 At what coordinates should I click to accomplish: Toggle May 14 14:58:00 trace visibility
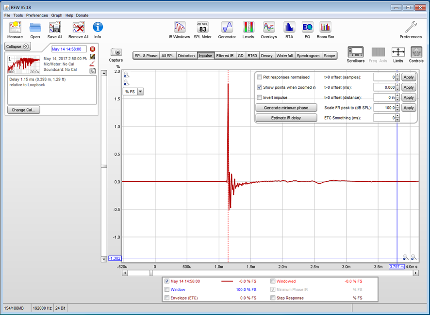point(167,281)
